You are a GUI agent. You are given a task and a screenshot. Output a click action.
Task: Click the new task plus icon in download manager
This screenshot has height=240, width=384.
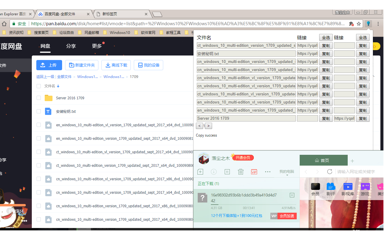point(200,172)
